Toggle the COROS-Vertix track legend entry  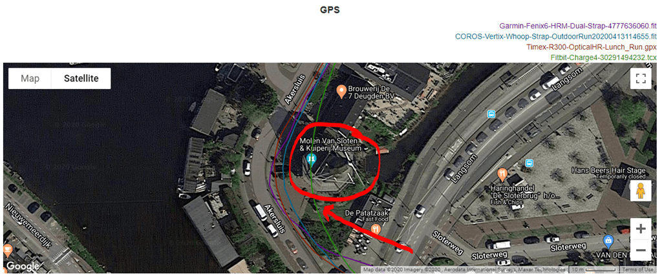click(x=556, y=36)
